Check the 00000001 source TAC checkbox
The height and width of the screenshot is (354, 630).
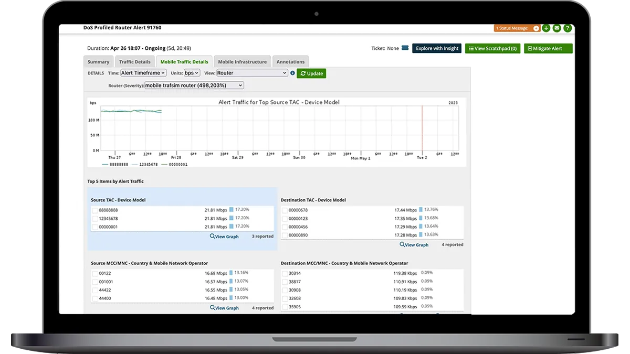95,227
